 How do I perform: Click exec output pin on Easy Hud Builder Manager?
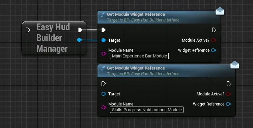(80, 30)
